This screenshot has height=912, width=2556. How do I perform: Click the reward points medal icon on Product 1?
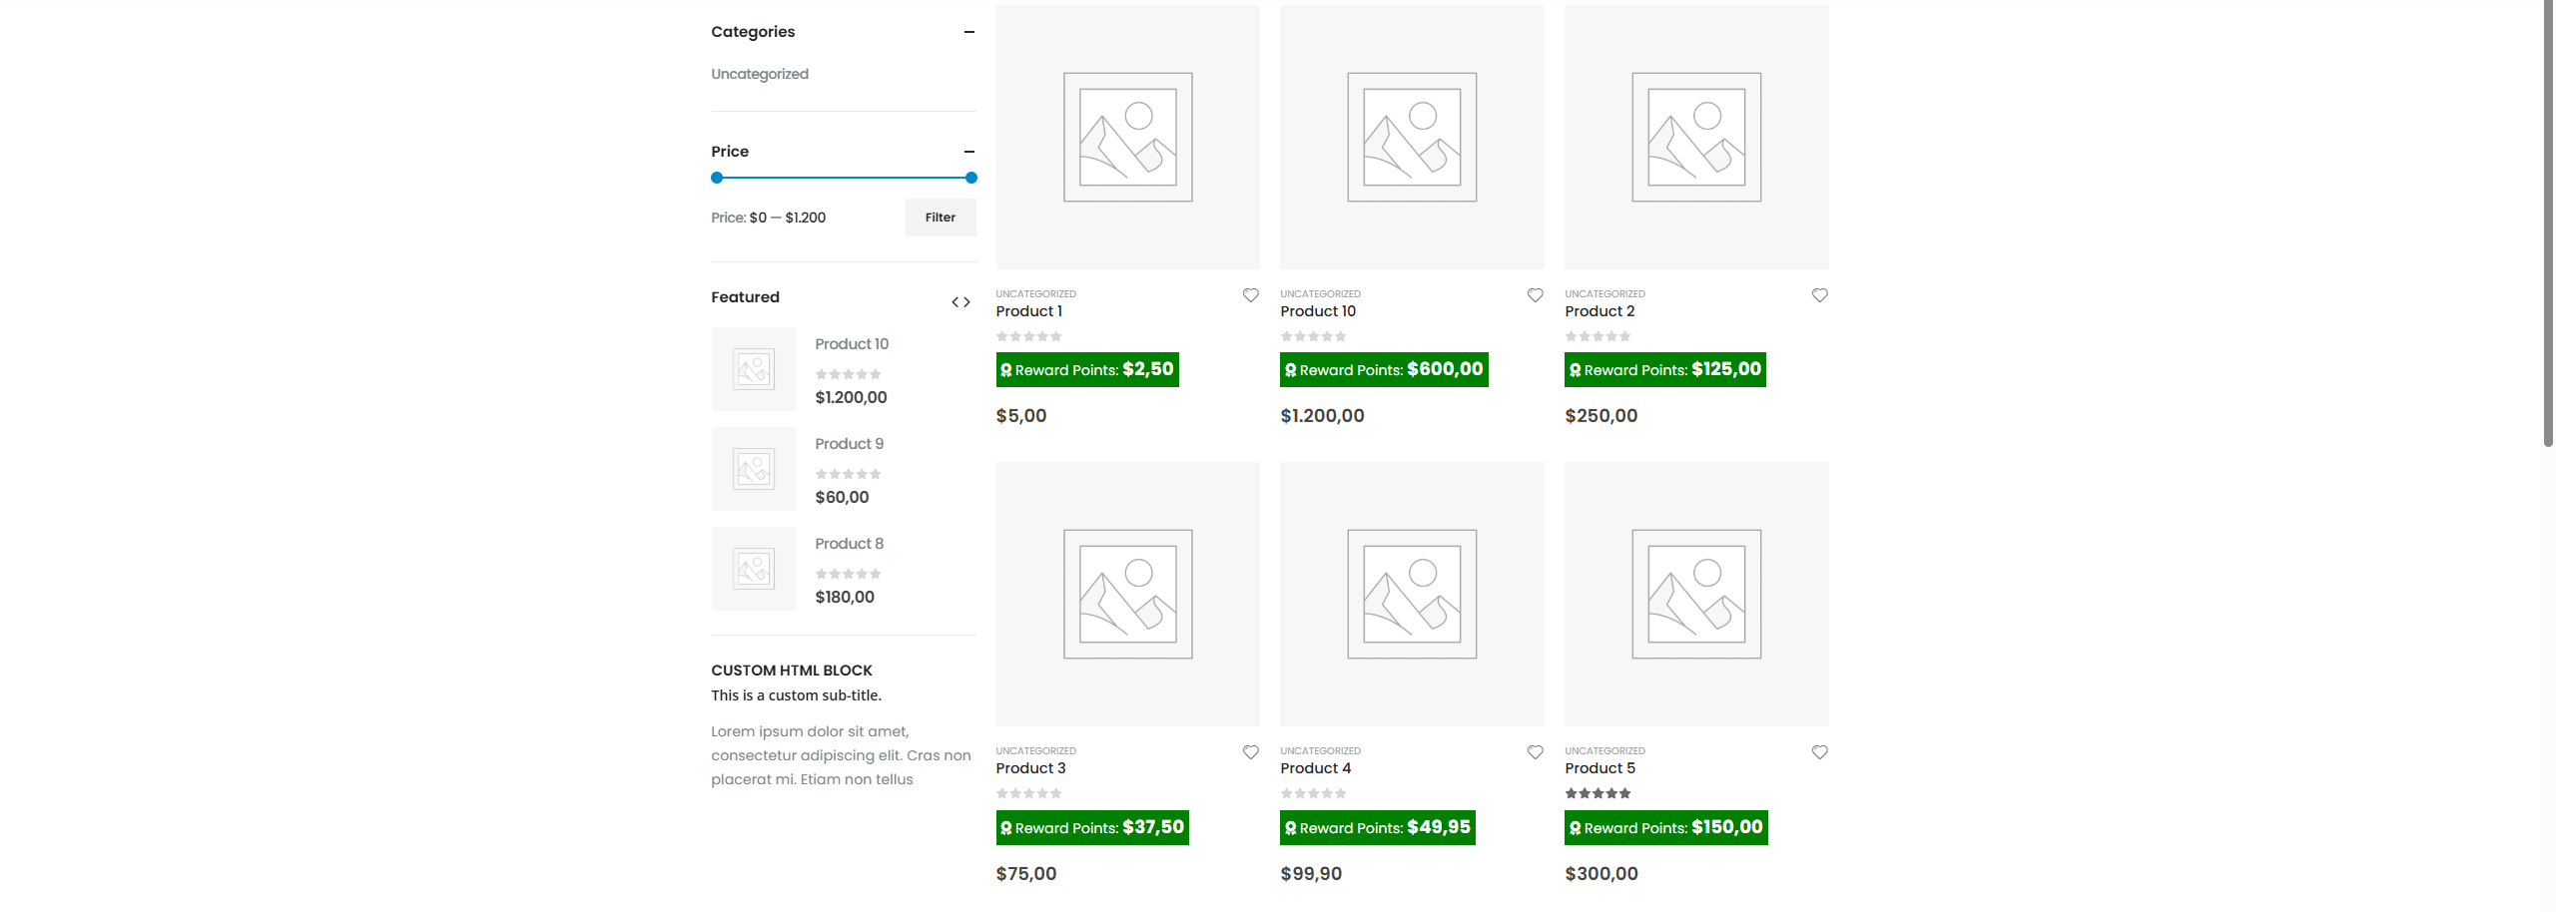coord(1005,369)
